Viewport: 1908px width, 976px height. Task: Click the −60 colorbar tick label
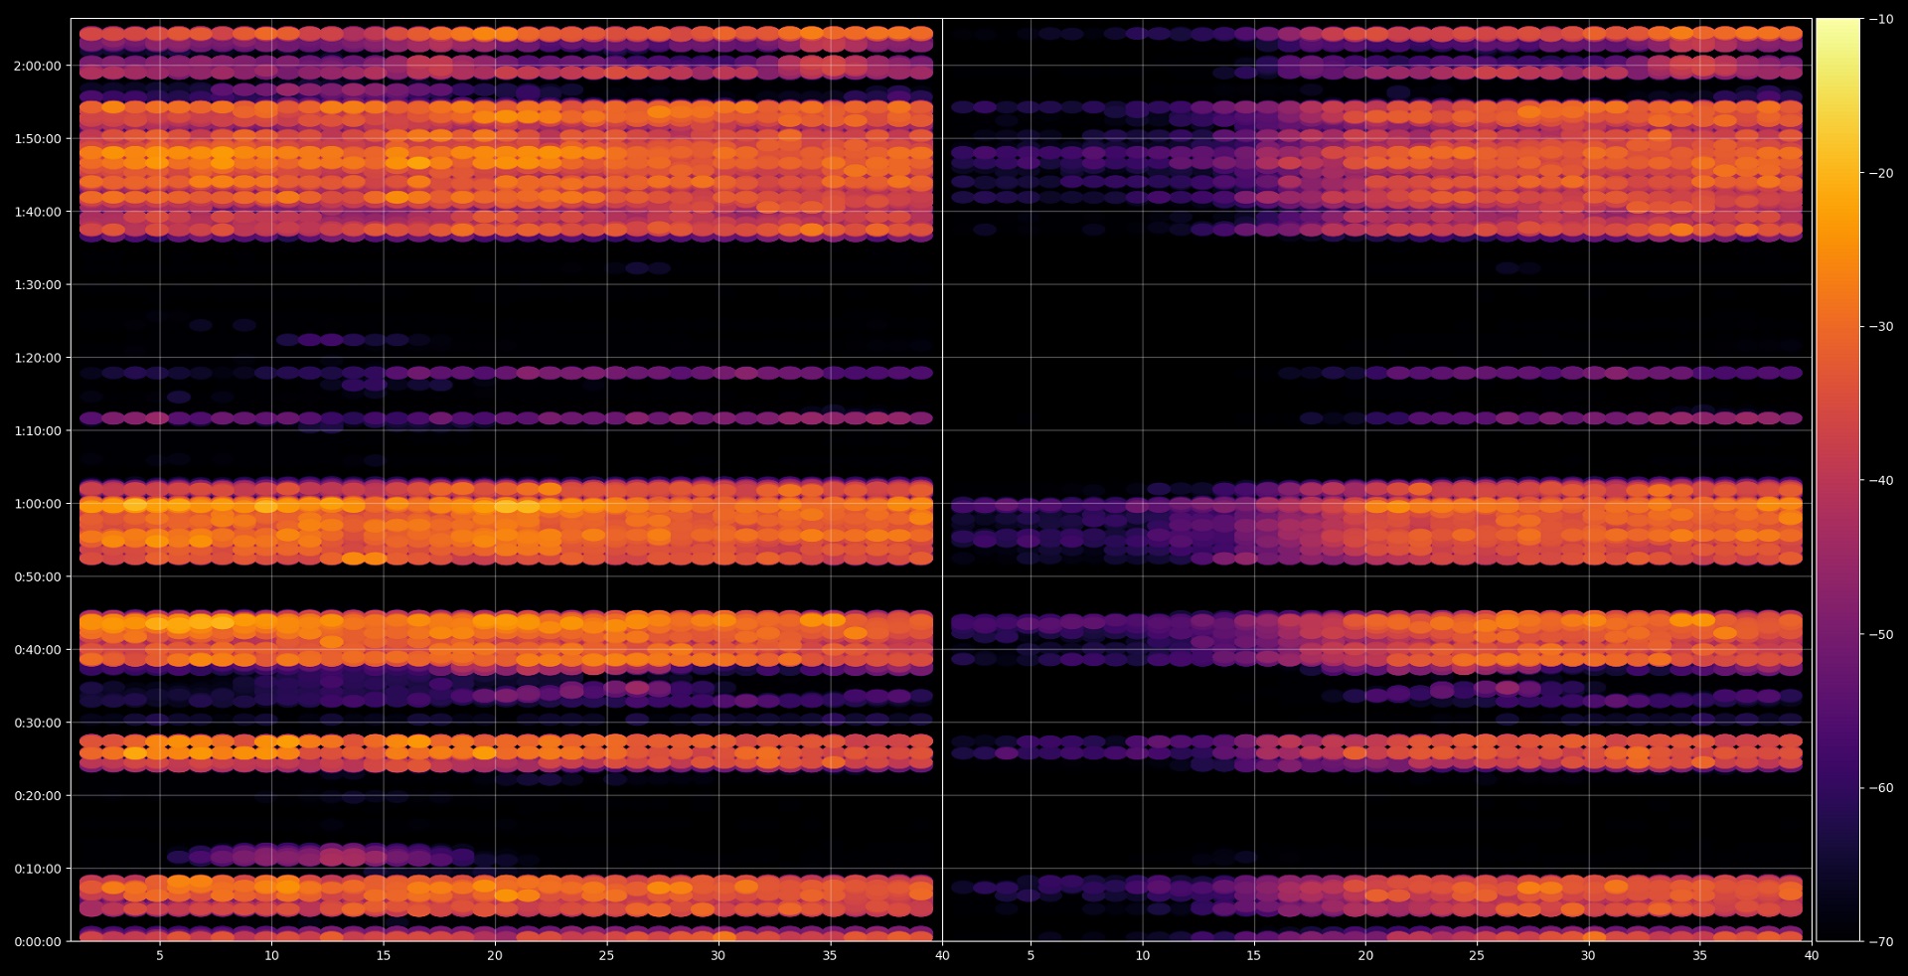(x=1880, y=788)
